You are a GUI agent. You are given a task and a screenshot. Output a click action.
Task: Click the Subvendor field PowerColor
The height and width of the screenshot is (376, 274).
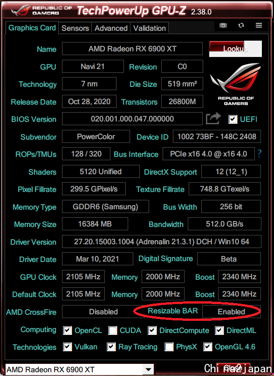[96, 136]
